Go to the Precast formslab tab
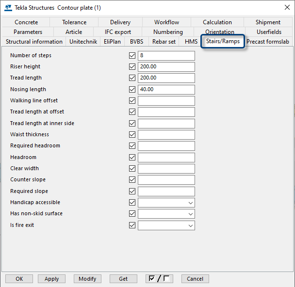 [268, 42]
